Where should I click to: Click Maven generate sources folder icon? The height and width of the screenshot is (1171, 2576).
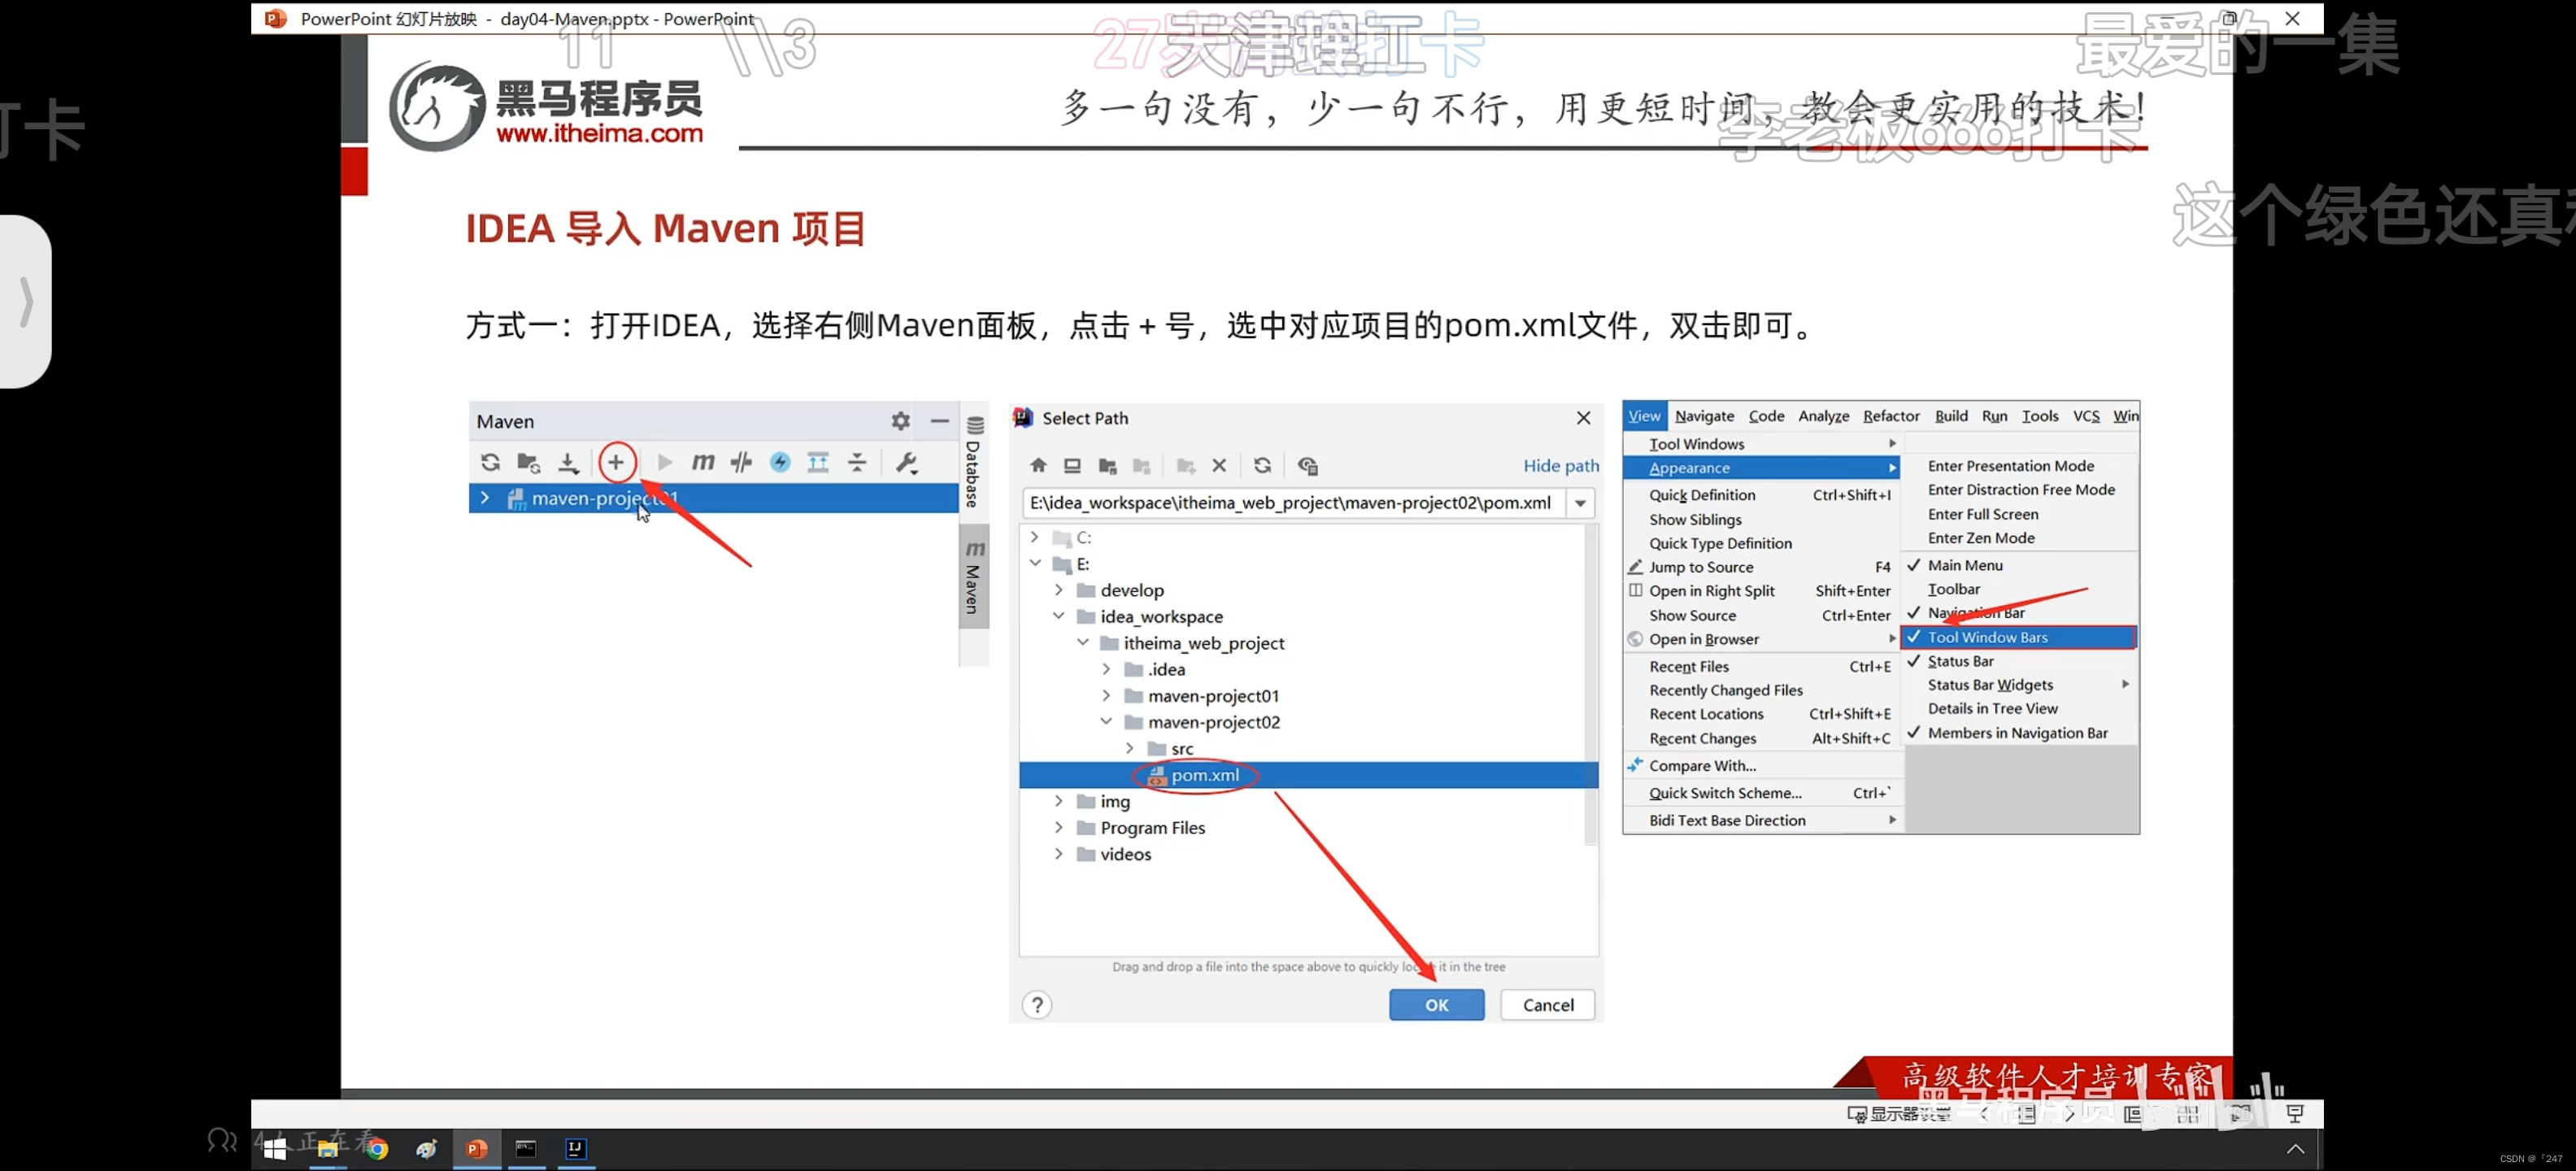click(x=528, y=462)
